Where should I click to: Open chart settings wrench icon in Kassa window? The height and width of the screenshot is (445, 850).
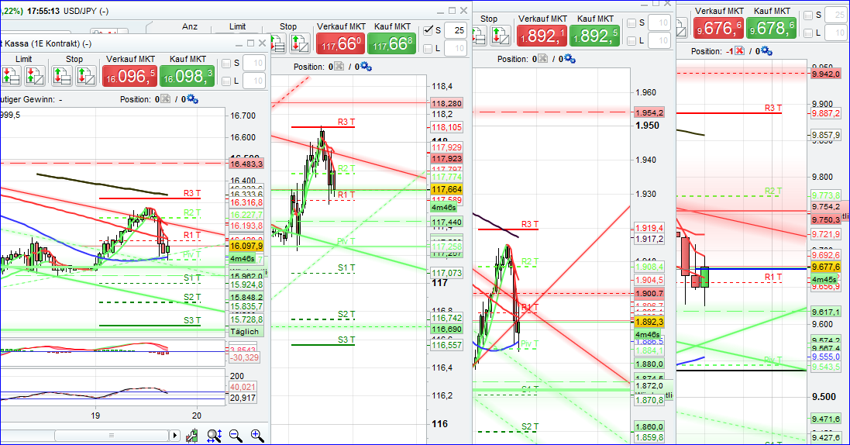click(192, 435)
